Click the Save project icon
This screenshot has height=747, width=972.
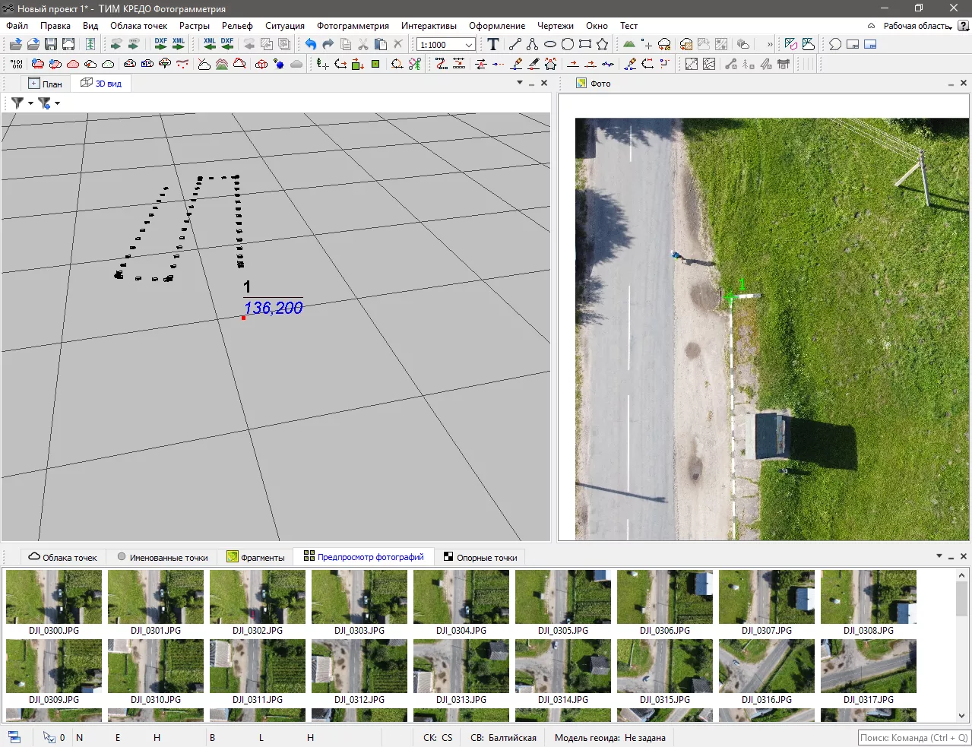point(51,45)
